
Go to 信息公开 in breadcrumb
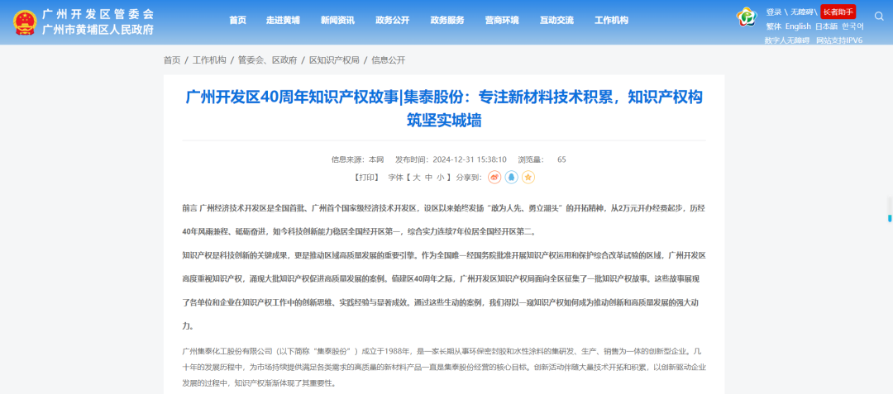pos(389,60)
